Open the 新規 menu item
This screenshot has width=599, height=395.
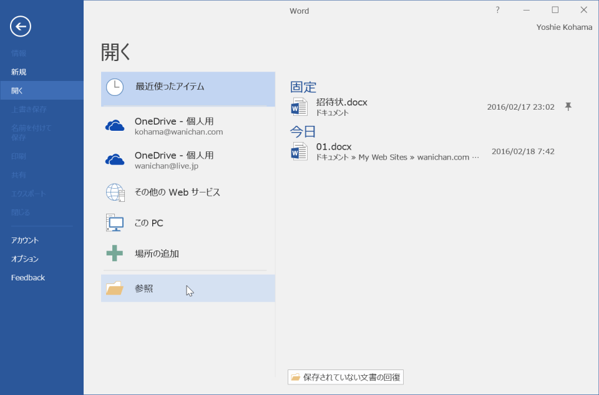(x=19, y=72)
